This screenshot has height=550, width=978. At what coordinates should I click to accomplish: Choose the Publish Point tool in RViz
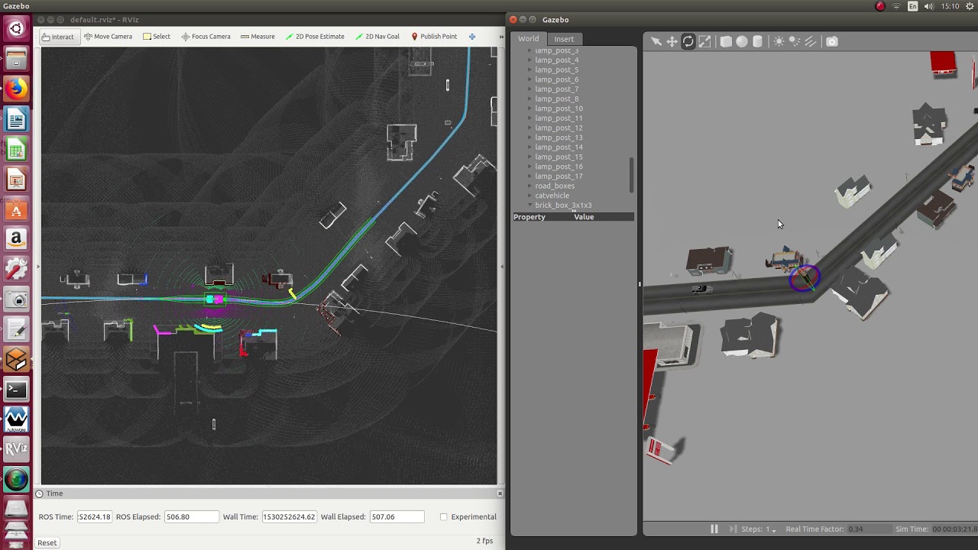click(434, 37)
